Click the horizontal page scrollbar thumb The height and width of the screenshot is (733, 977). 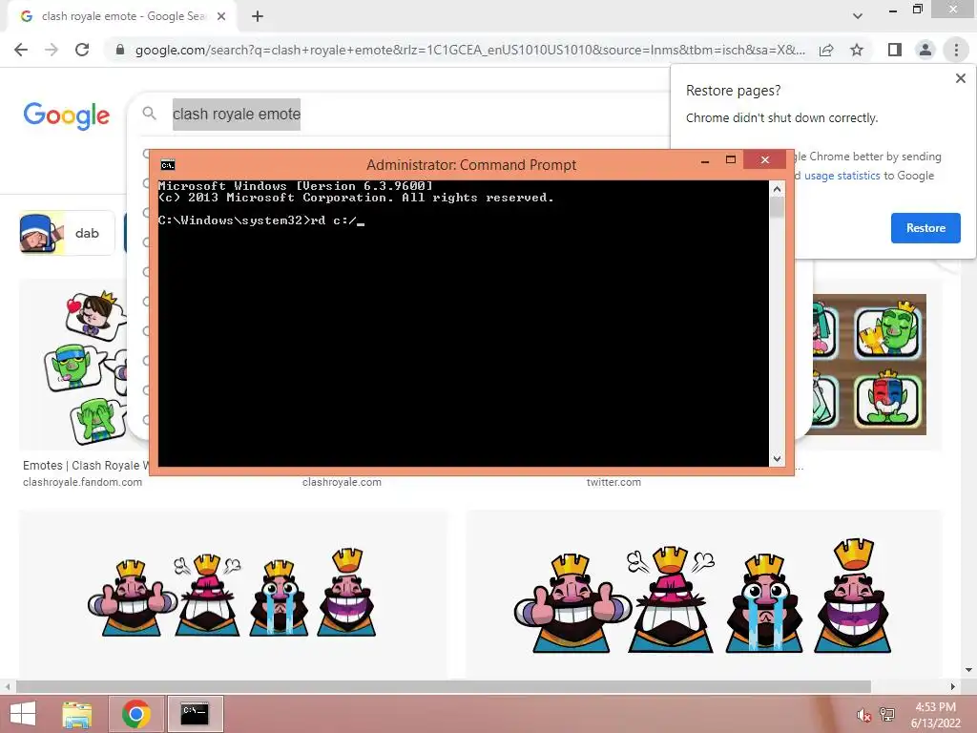pyautogui.click(x=443, y=686)
